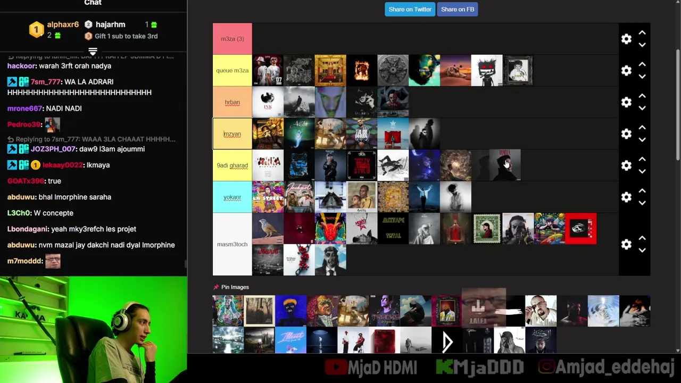Select the masm3toch tier label

(232, 244)
